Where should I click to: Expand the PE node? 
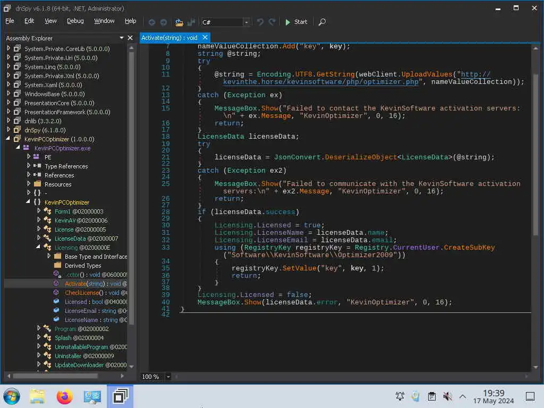pyautogui.click(x=29, y=157)
